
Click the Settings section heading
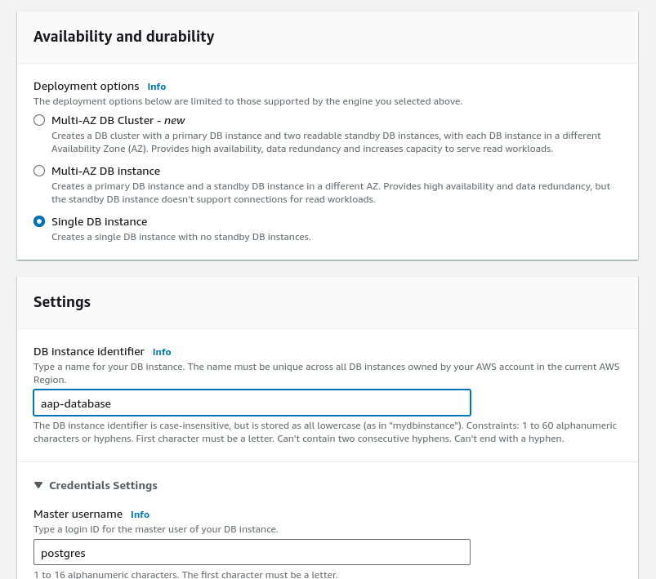tap(62, 302)
